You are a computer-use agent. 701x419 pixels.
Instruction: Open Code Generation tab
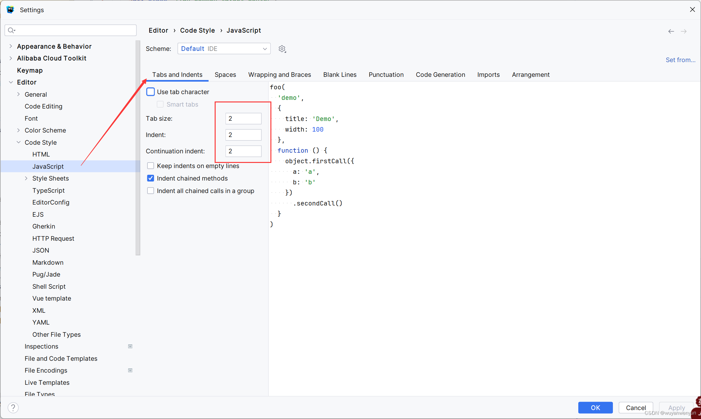440,75
